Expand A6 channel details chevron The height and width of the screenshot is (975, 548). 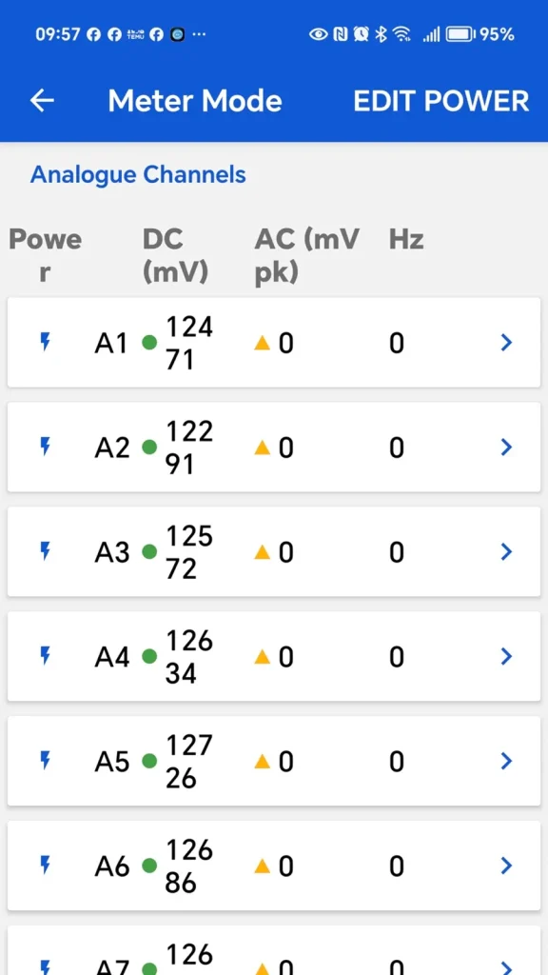pos(506,865)
